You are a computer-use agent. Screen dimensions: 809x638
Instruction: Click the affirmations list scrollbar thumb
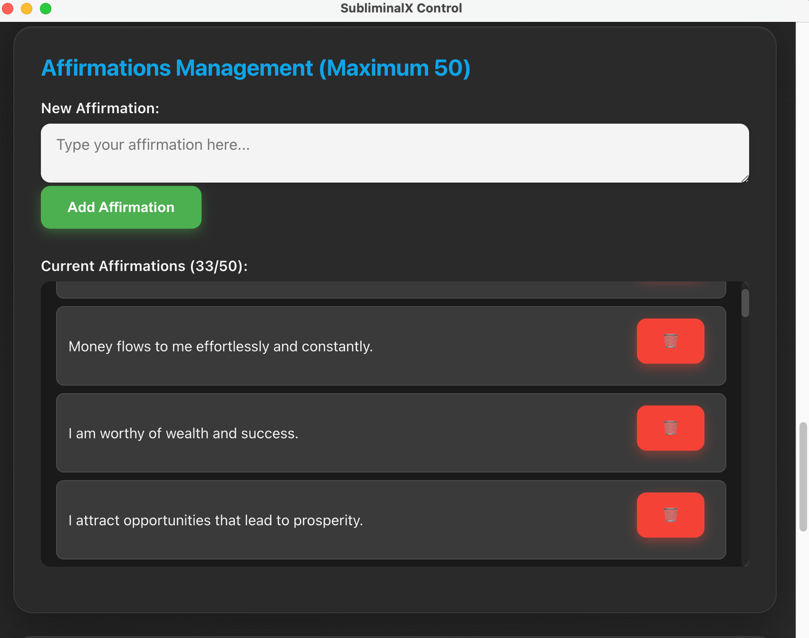tap(745, 303)
